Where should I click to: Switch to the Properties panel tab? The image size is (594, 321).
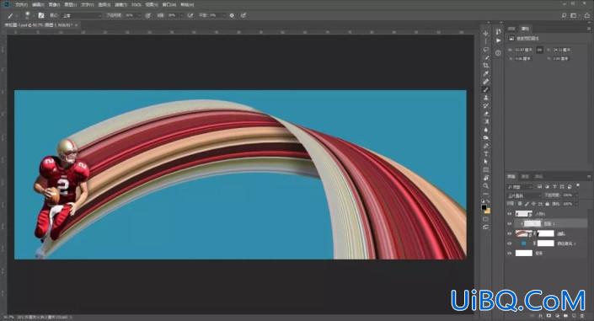pyautogui.click(x=526, y=29)
